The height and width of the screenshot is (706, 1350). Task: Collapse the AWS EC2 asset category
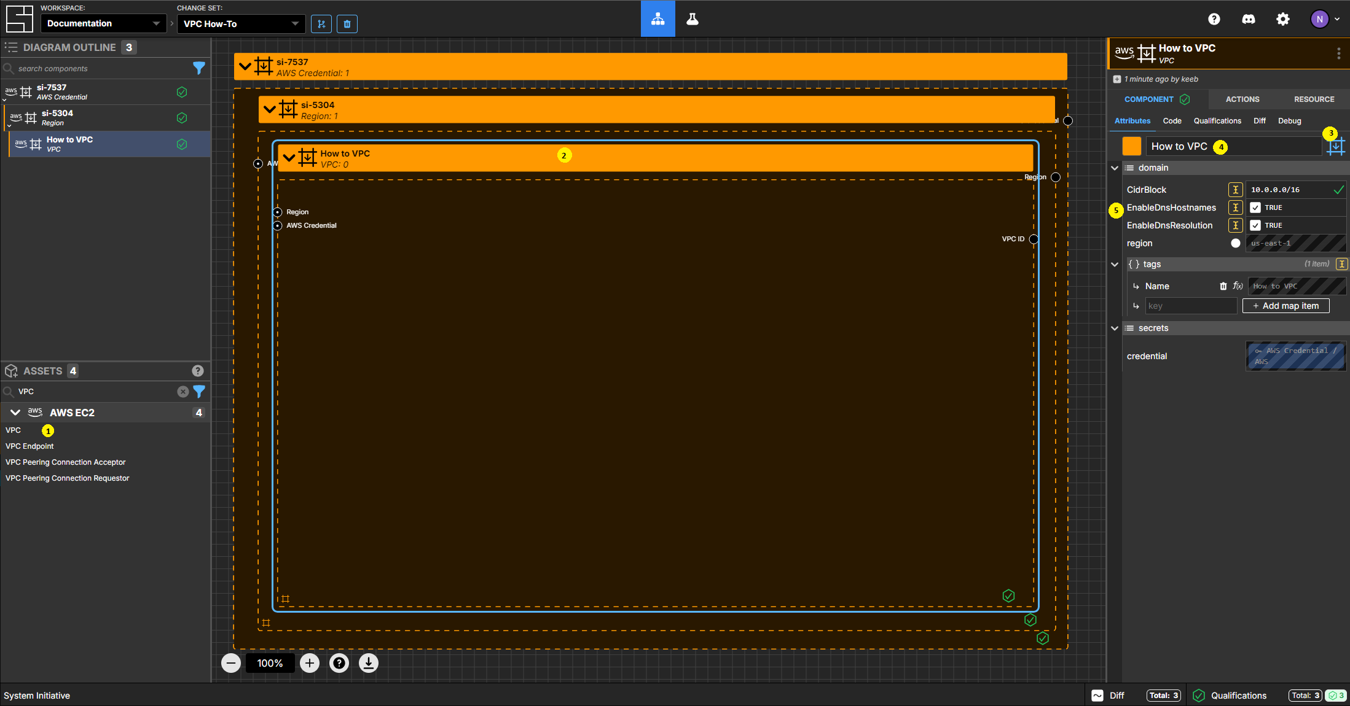tap(15, 413)
